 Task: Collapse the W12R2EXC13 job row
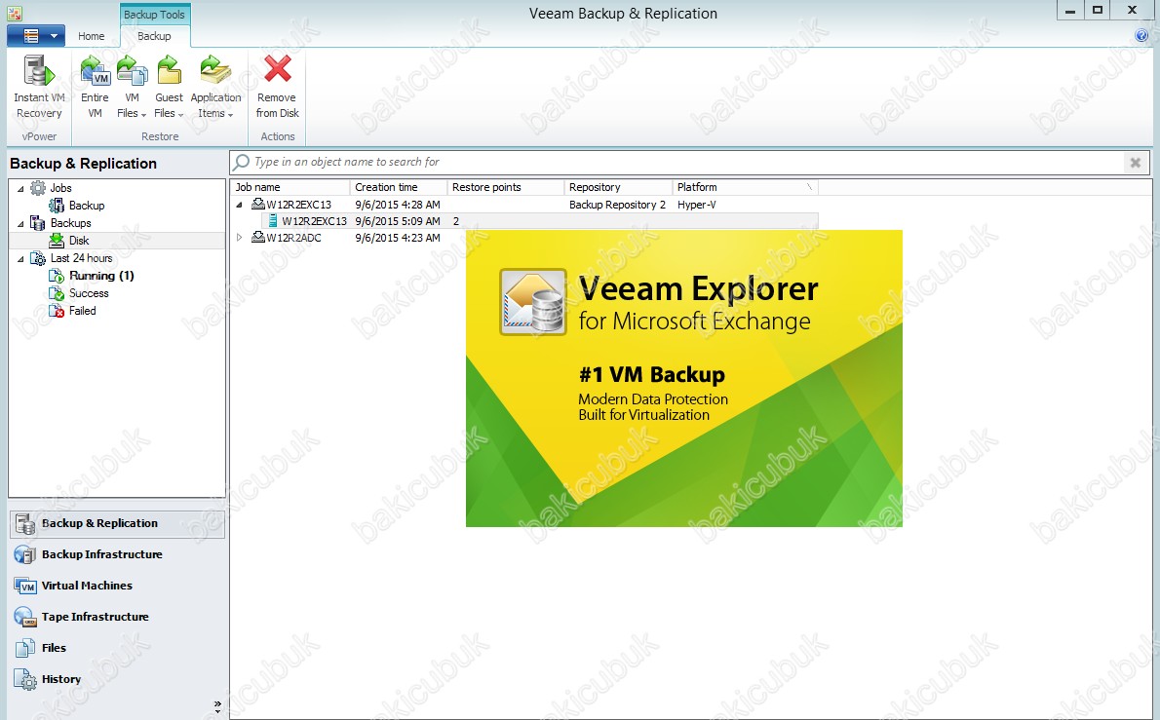[239, 205]
